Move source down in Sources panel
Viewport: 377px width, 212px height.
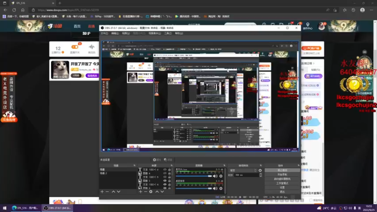tap(162, 192)
